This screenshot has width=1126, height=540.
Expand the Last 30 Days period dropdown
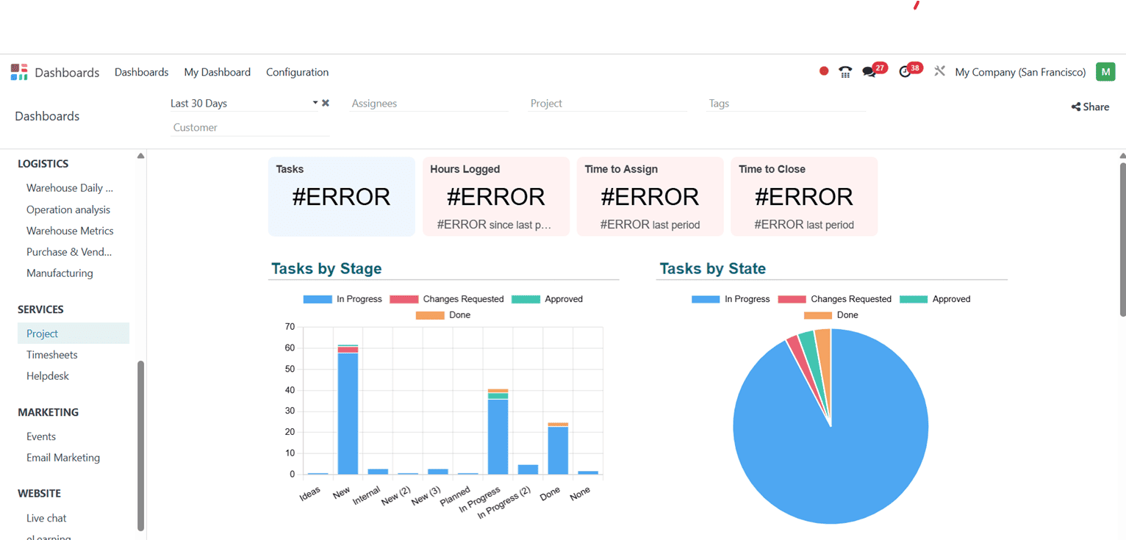[315, 103]
